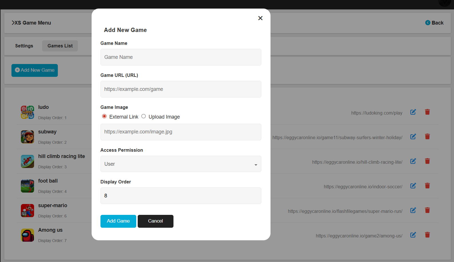Click the edit icon for ludo
Screen dimensions: 454x262
(413, 112)
